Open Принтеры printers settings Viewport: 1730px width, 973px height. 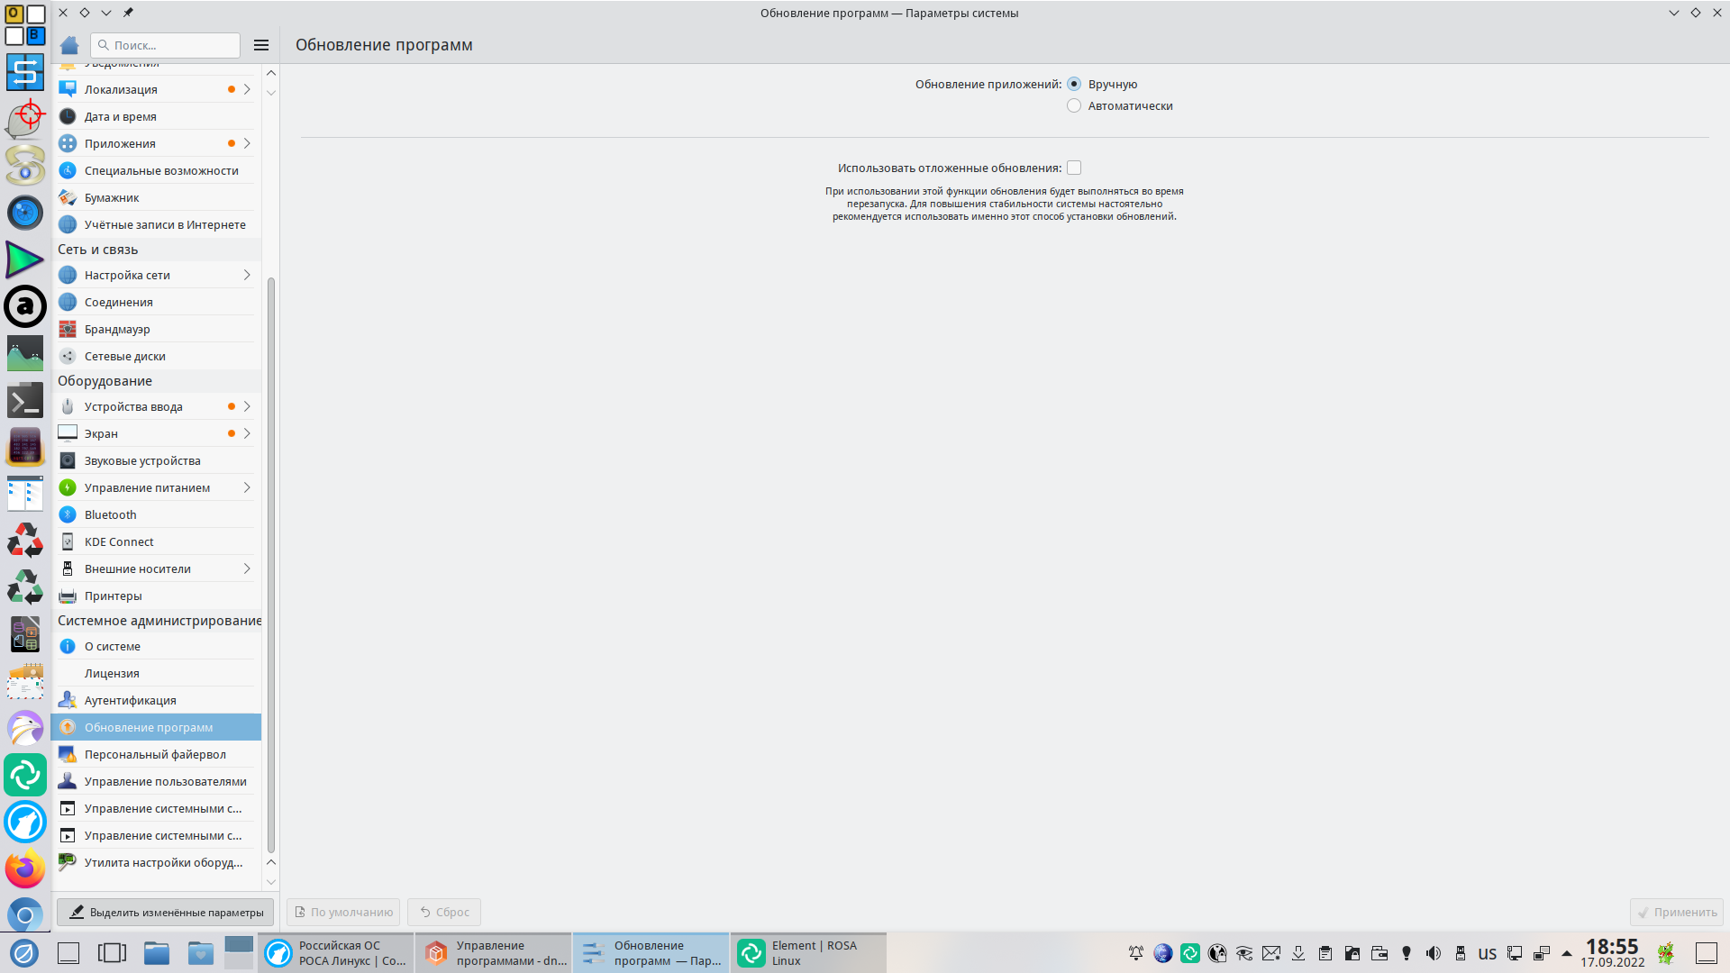(x=114, y=596)
